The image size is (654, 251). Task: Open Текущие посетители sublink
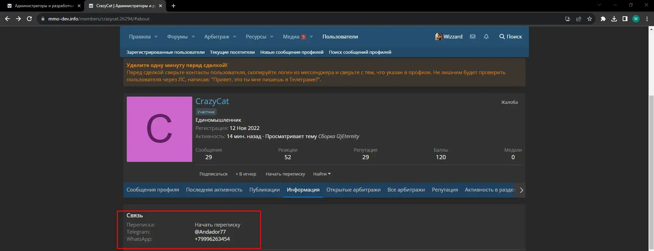pos(232,52)
